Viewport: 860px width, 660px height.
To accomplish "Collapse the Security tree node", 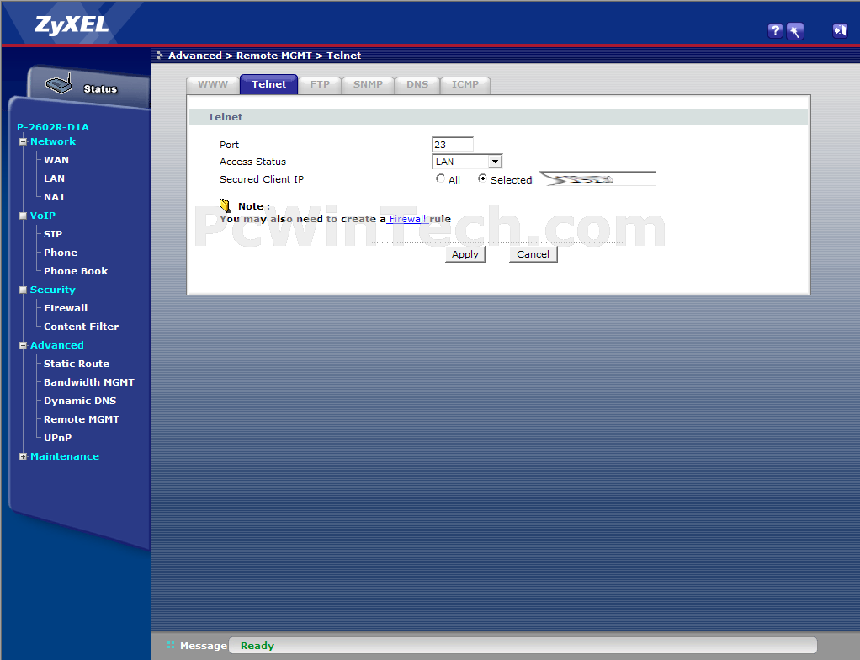I will click(x=23, y=290).
